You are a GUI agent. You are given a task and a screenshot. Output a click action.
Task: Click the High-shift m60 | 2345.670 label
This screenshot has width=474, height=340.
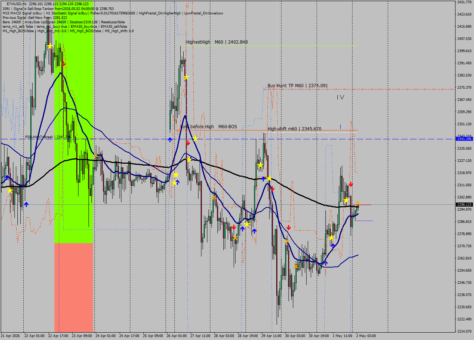click(x=294, y=129)
